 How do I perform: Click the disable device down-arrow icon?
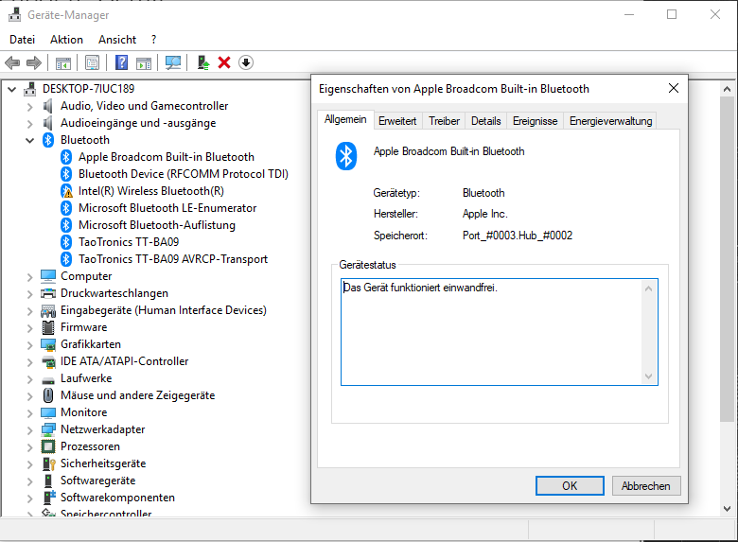(x=246, y=62)
